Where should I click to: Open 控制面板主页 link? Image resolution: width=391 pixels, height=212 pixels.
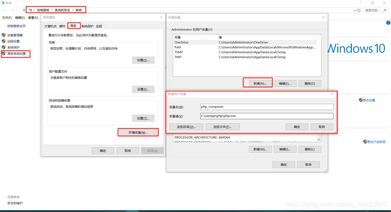pos(17,26)
